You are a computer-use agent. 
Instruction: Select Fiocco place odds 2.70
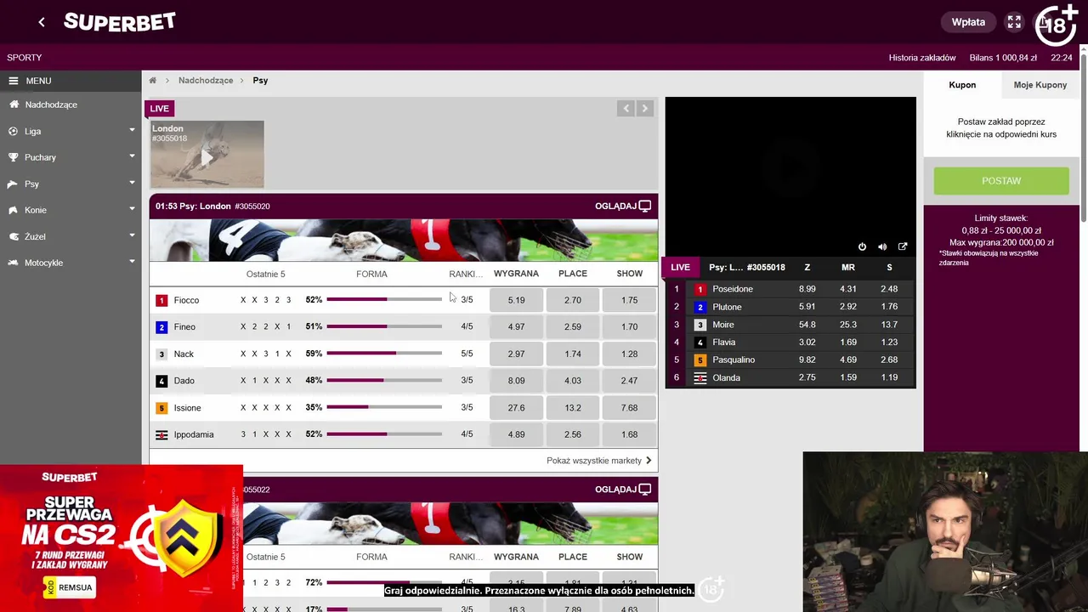coord(573,300)
